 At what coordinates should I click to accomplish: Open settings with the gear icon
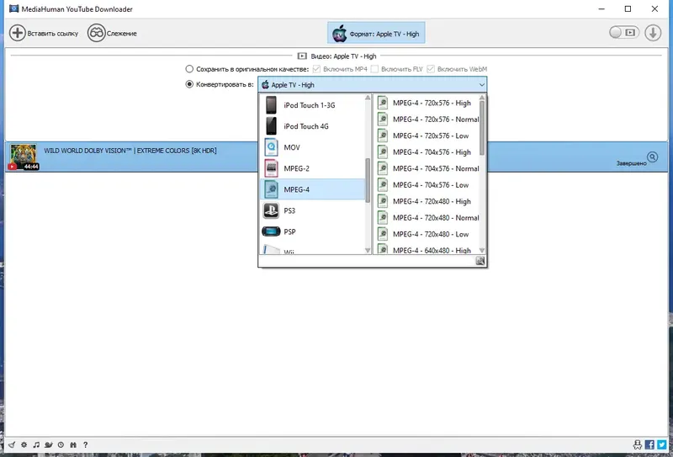[x=24, y=445]
